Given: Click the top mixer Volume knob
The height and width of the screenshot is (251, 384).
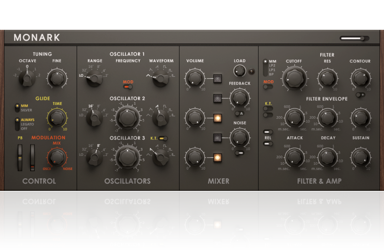Looking at the screenshot, I should (195, 78).
